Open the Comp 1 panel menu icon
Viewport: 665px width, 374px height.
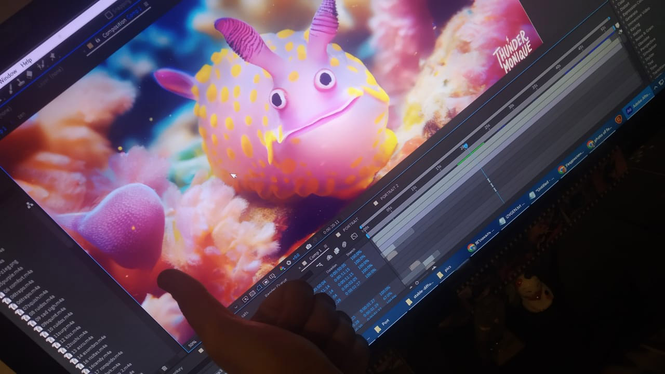[326, 246]
